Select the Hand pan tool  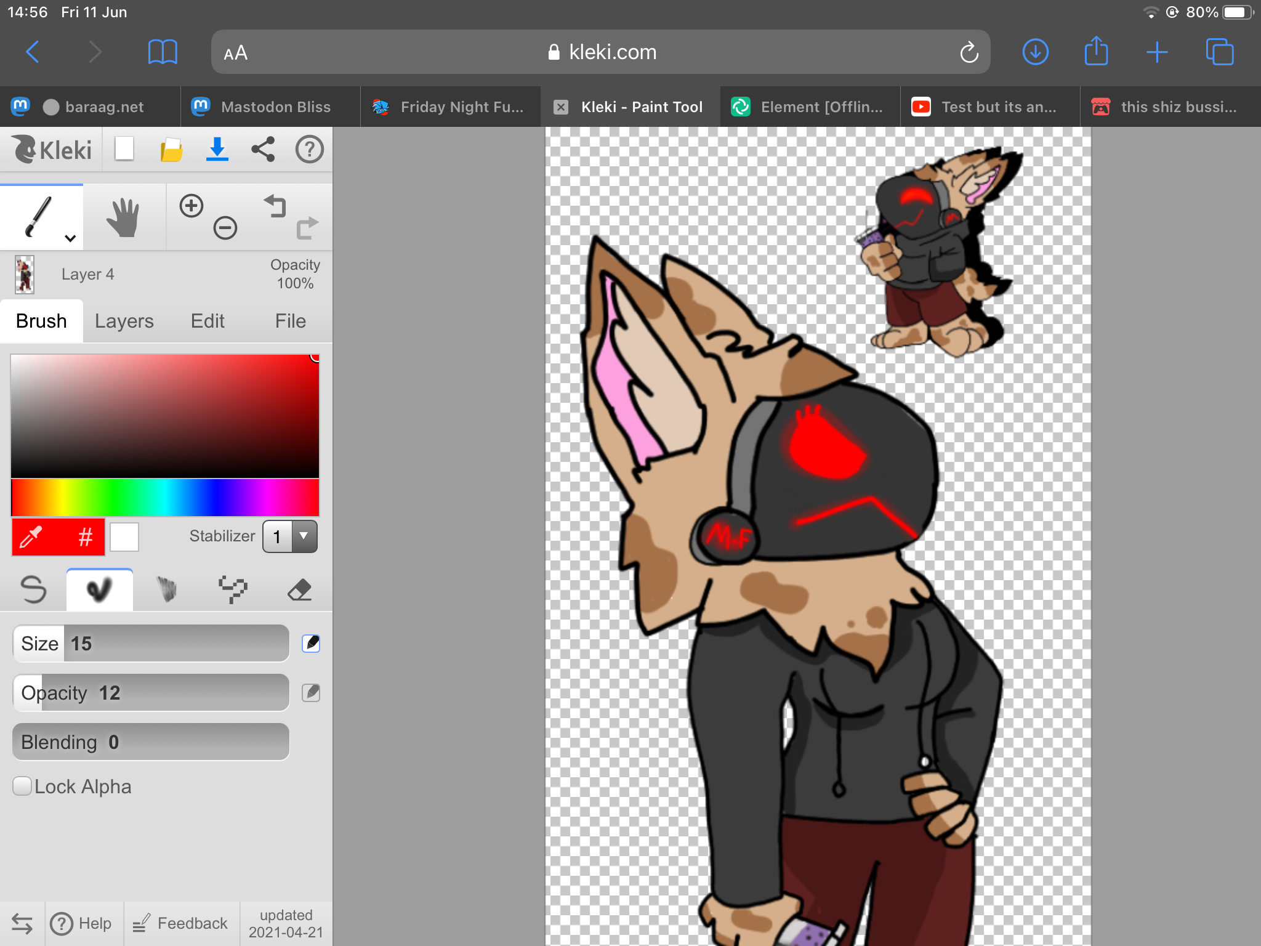(123, 217)
